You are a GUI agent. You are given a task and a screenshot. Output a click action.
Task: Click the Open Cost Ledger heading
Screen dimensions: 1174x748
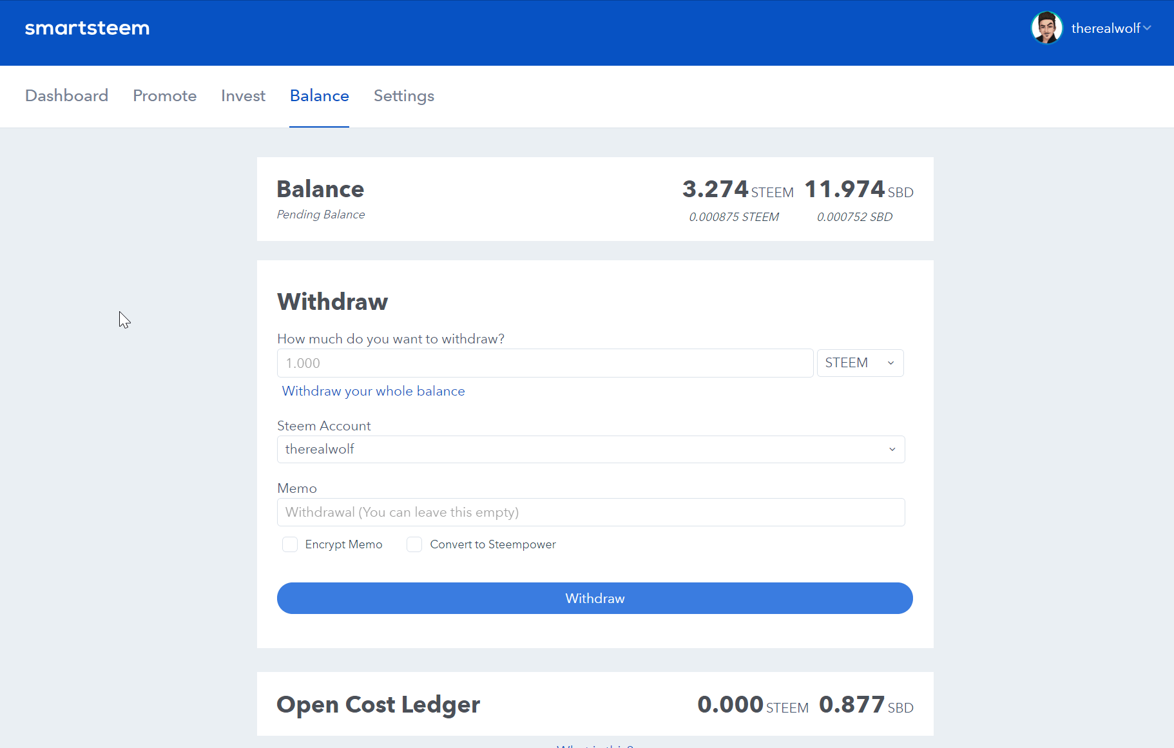point(378,704)
